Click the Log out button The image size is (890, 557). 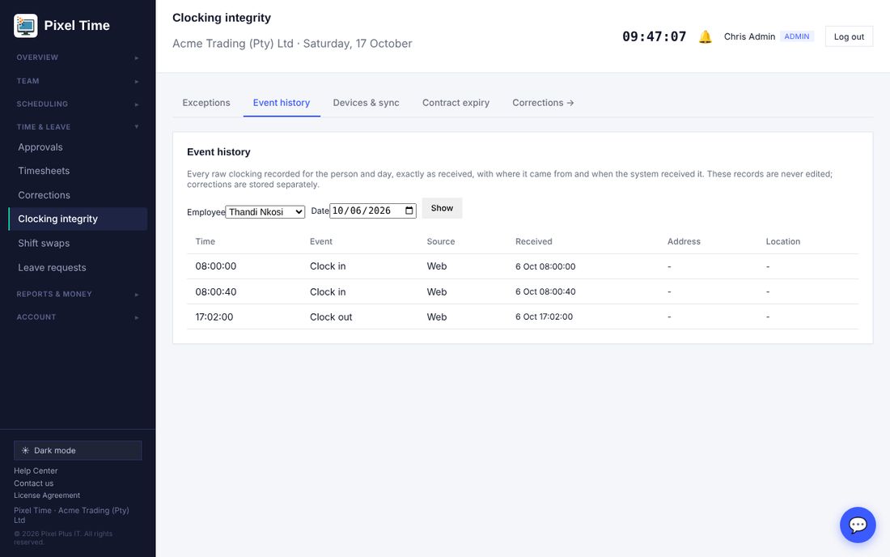pos(849,37)
